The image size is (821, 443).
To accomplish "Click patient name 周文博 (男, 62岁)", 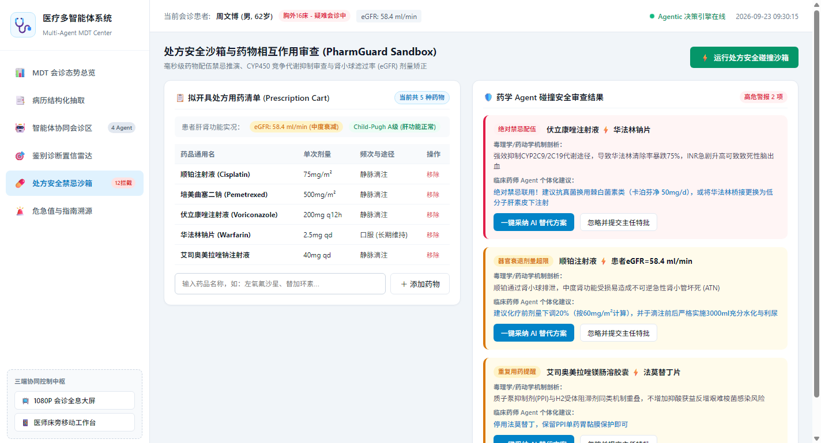I will (x=244, y=16).
